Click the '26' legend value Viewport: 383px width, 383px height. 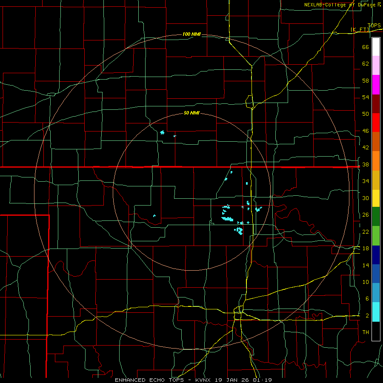366,215
